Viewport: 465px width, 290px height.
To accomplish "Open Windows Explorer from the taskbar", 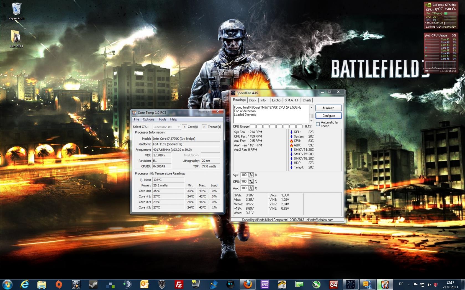I will click(x=42, y=284).
